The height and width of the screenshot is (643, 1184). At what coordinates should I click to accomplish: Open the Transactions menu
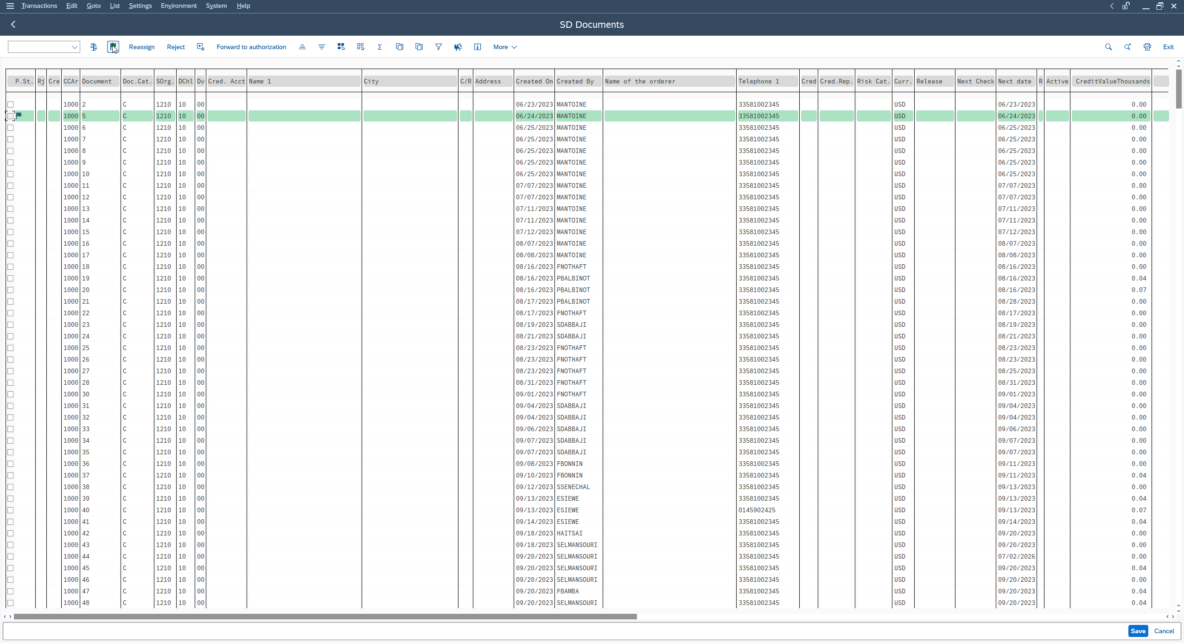[x=39, y=6]
